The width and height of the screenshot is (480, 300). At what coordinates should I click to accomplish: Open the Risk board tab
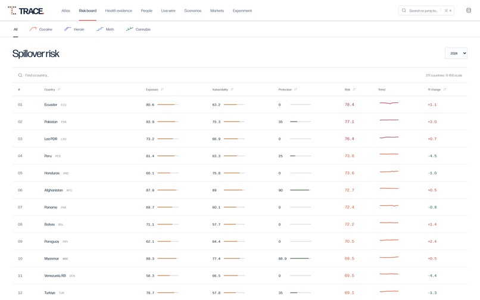(88, 11)
